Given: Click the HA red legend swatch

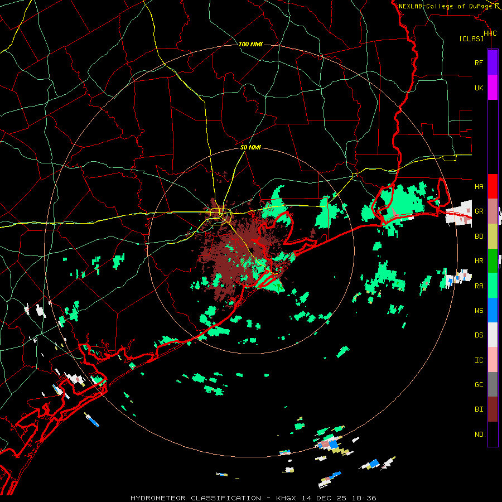Looking at the screenshot, I should tap(493, 186).
